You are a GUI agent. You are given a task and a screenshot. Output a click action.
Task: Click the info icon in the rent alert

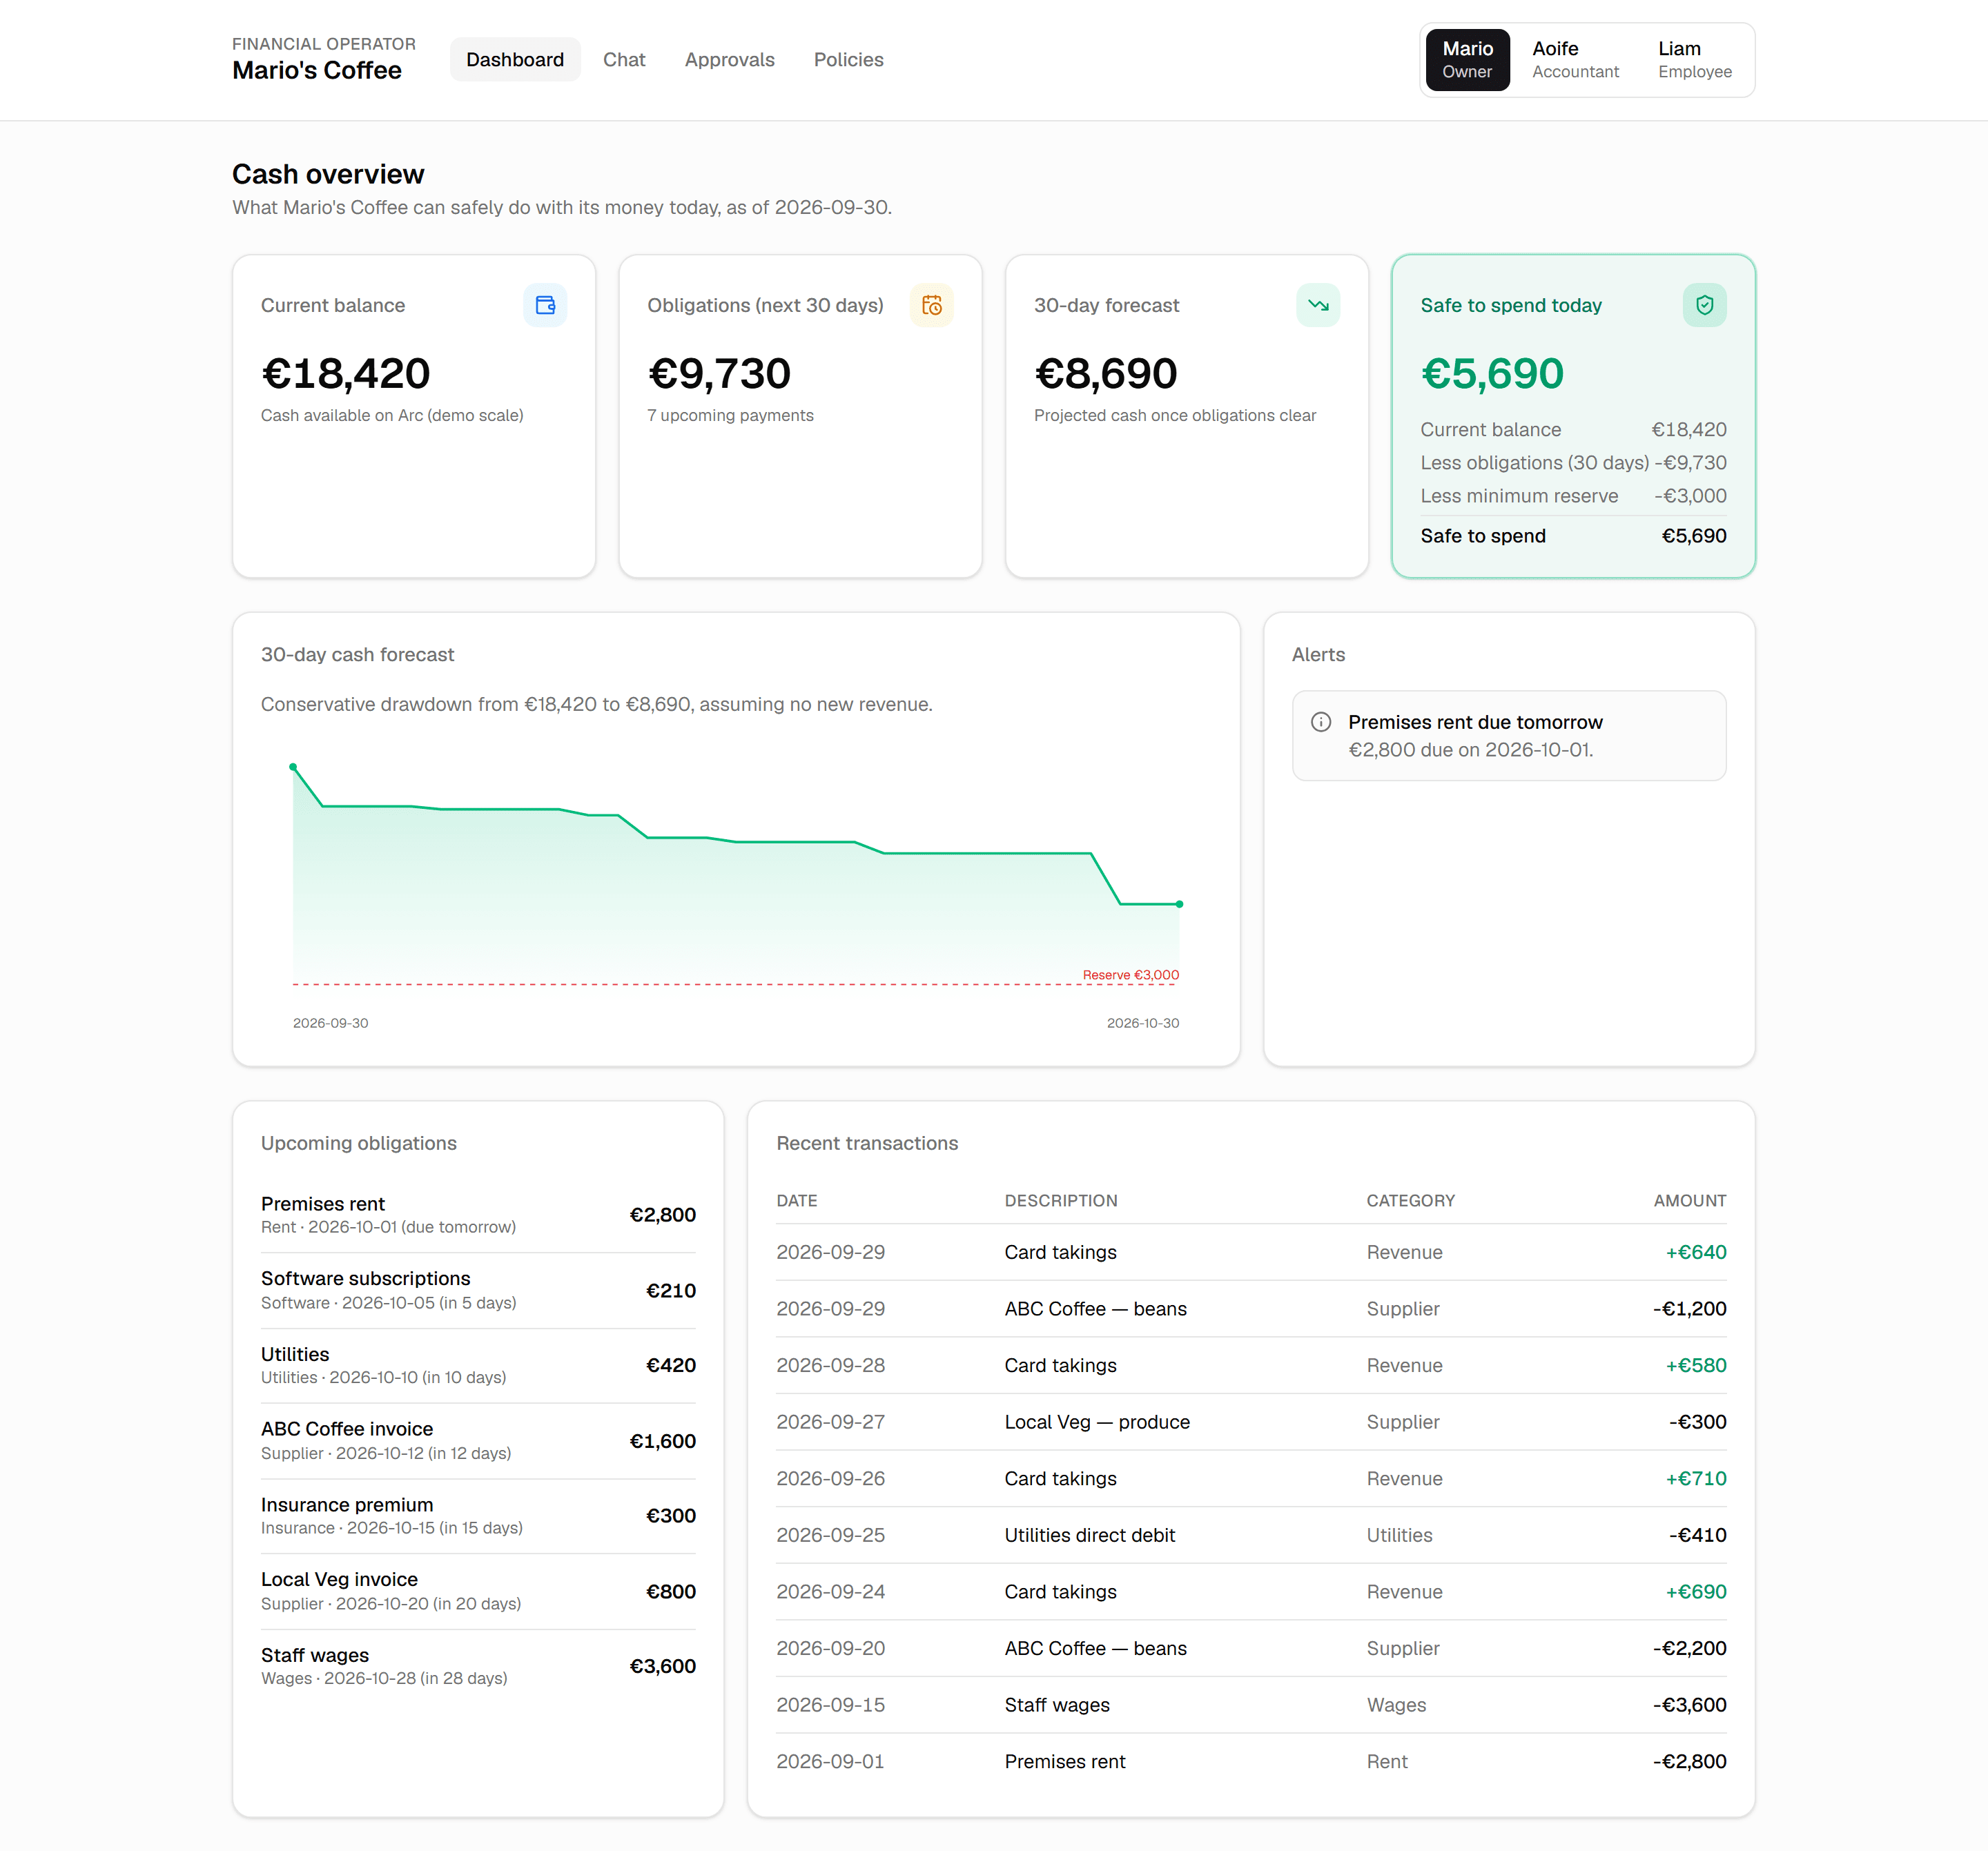point(1321,722)
